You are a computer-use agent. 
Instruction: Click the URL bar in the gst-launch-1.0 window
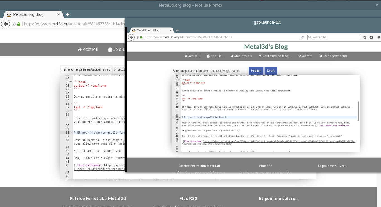tap(220, 37)
